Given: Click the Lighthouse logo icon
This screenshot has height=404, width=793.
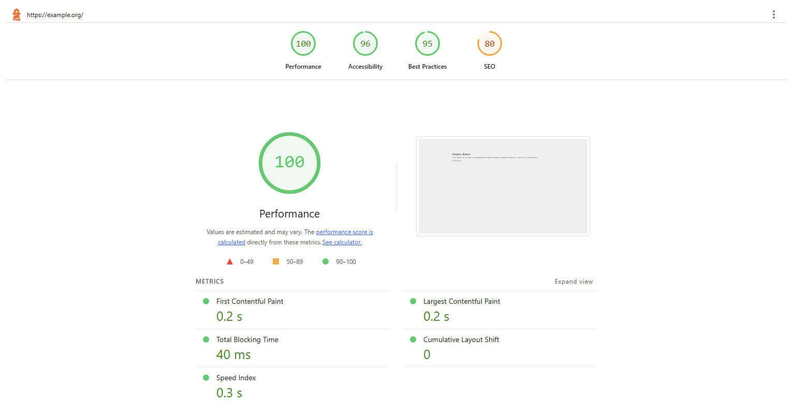Looking at the screenshot, I should point(17,14).
